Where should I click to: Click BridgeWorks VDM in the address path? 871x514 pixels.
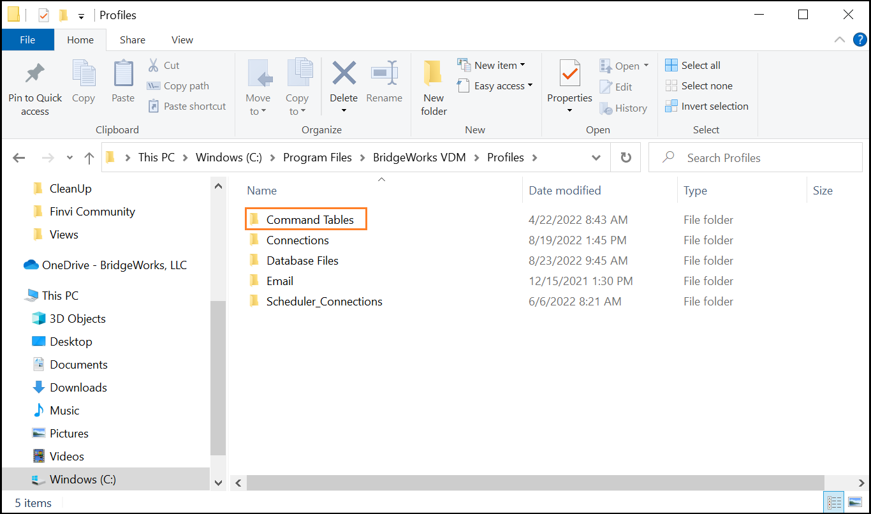(420, 158)
